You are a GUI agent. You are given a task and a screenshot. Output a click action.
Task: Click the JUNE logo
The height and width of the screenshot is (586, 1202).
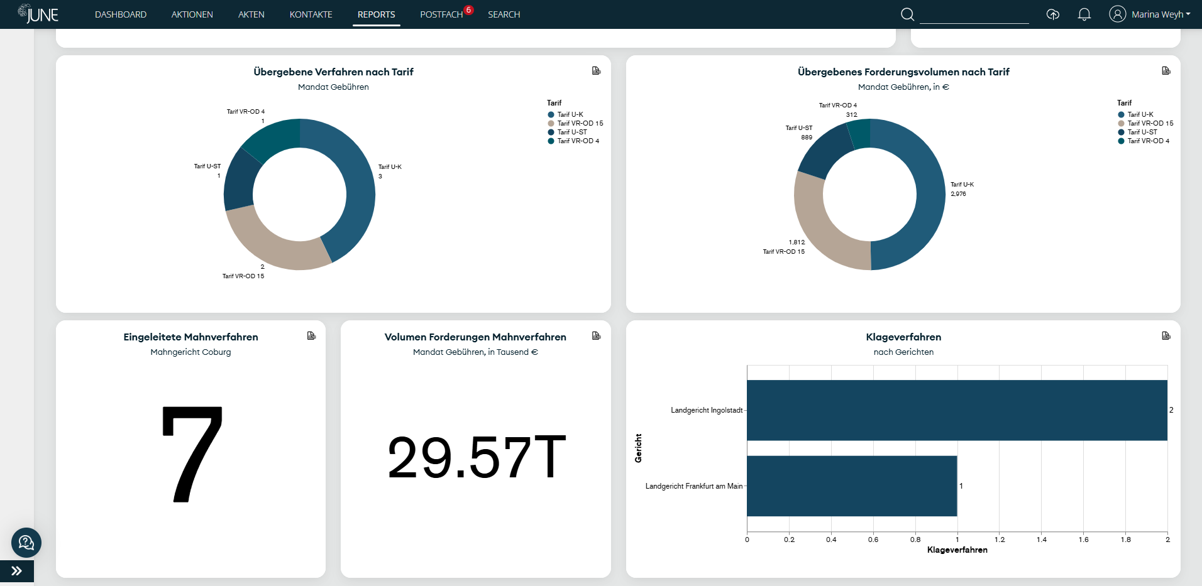pos(40,14)
